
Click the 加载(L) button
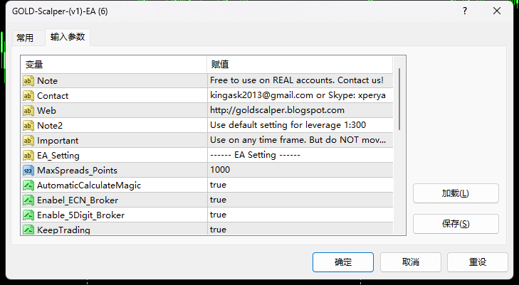tap(456, 193)
